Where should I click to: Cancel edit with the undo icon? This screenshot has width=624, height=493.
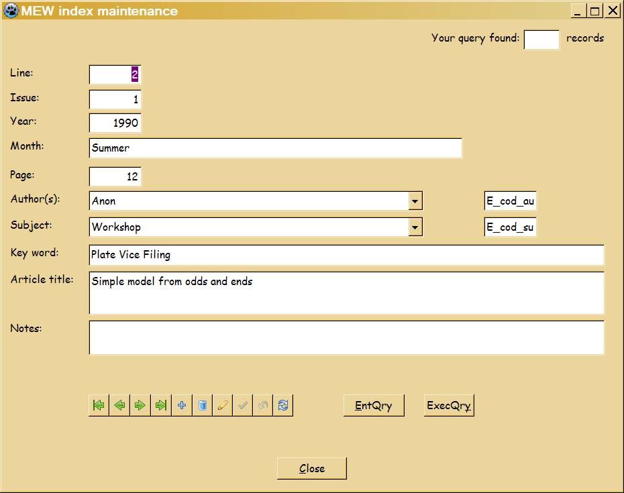(263, 405)
